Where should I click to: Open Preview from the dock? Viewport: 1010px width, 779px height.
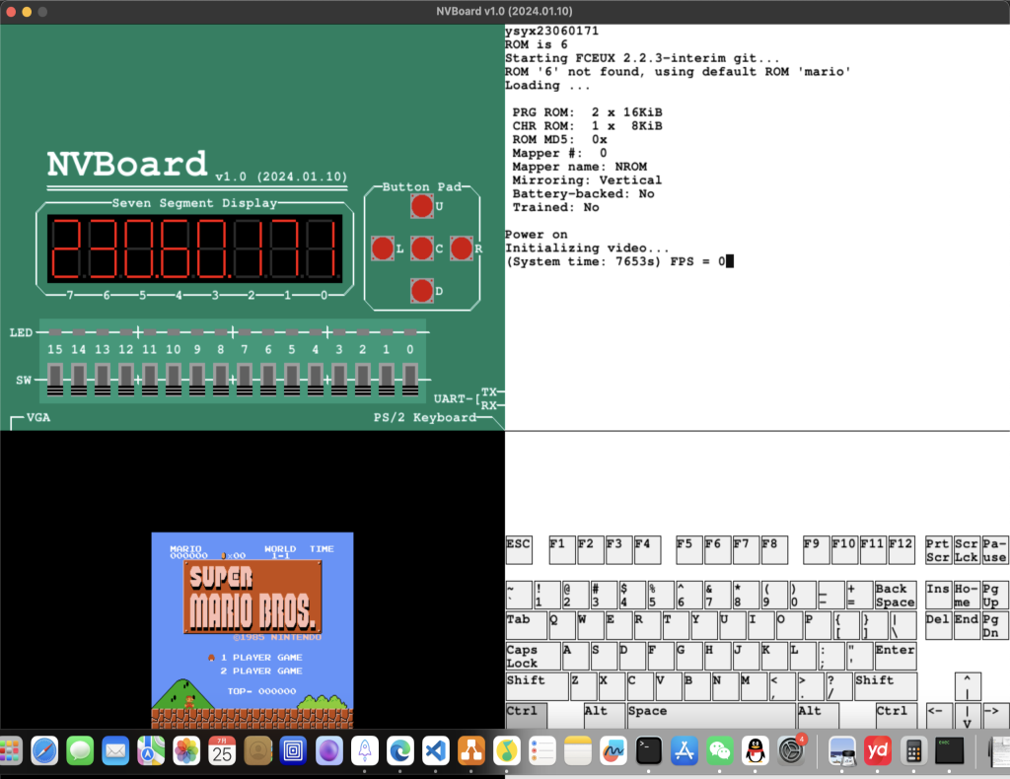[x=842, y=750]
